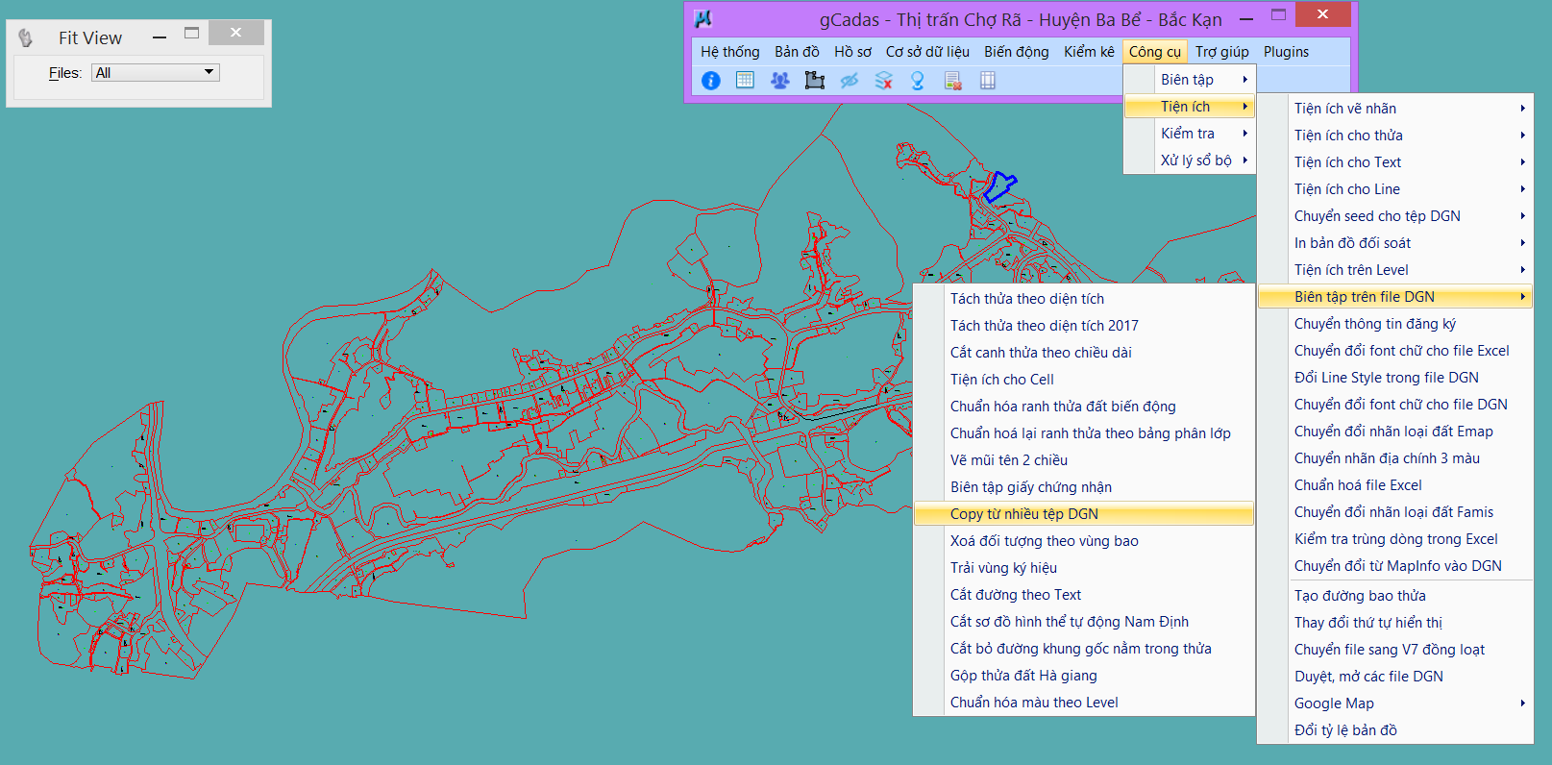Toggle the crossed-out eye visibility icon
1552x765 pixels.
[849, 81]
